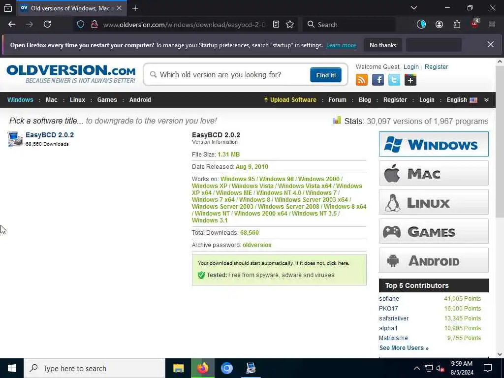Click Register link beside Welcome Guest
Image resolution: width=504 pixels, height=378 pixels.
point(436,67)
